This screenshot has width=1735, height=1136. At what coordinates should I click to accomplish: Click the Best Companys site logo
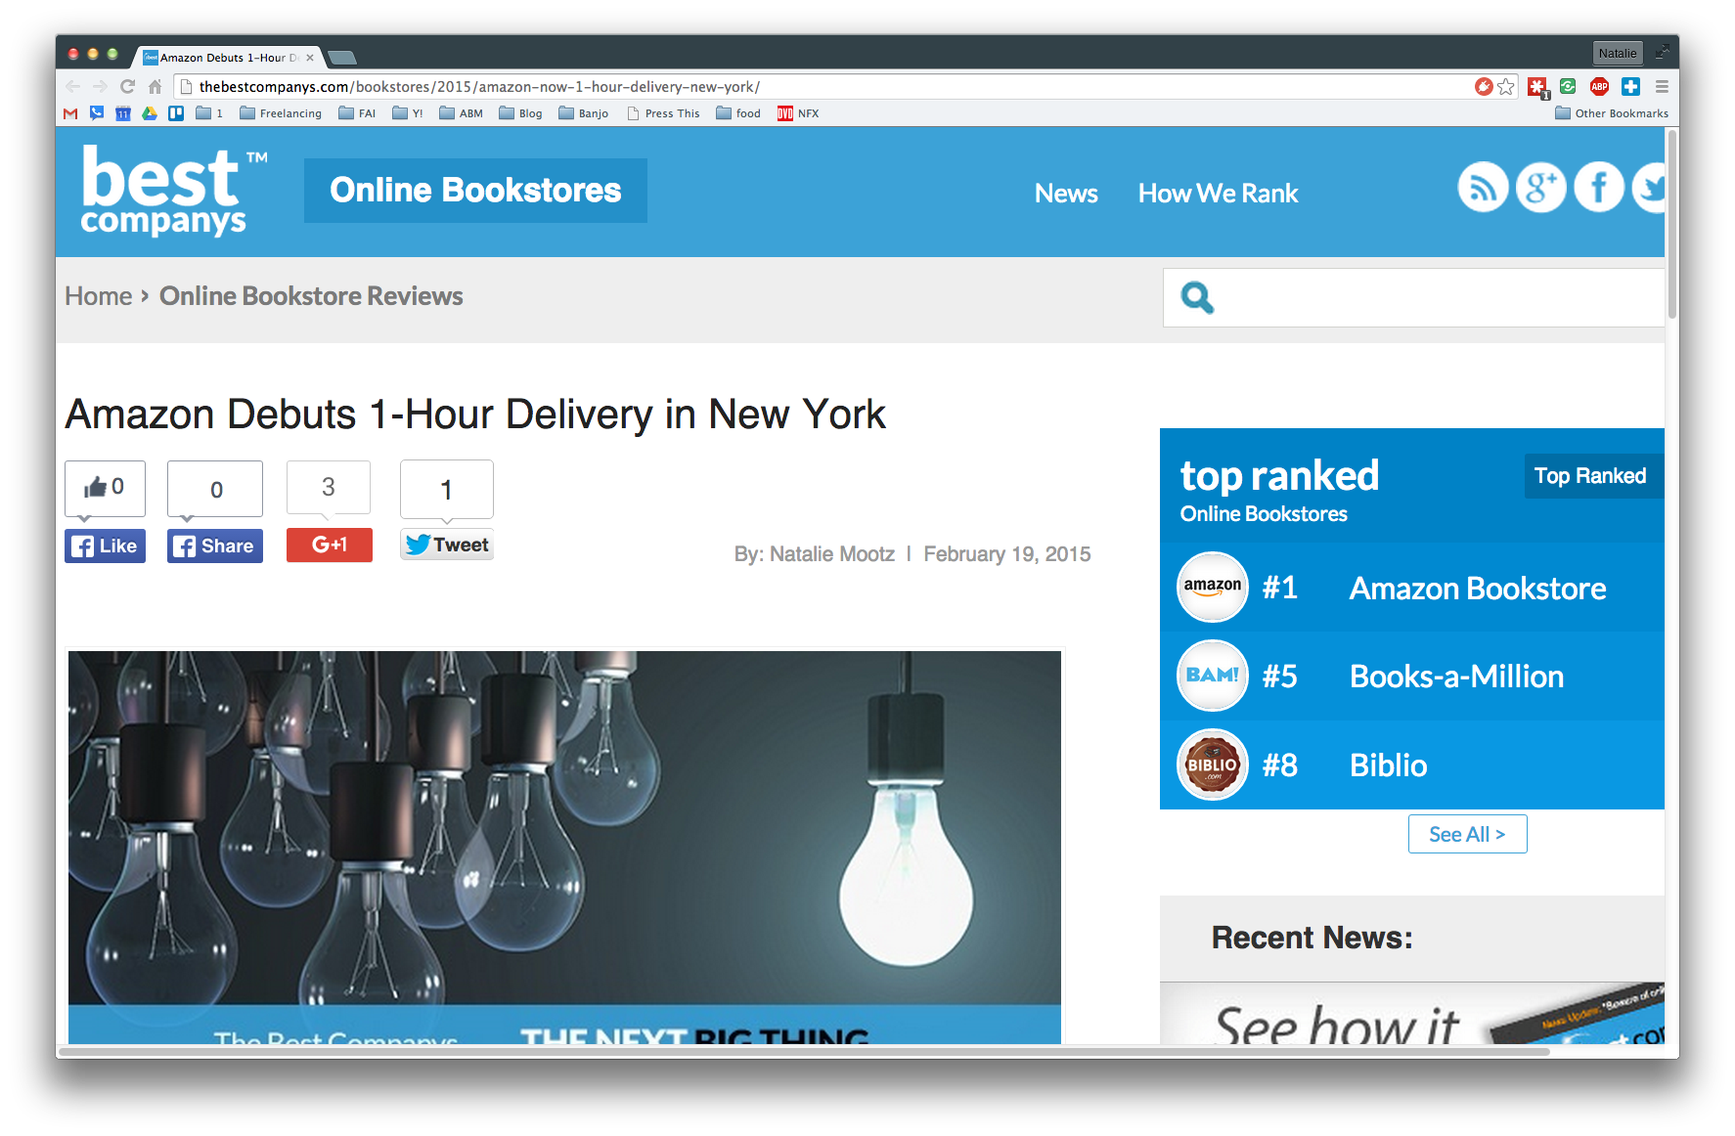(x=173, y=192)
